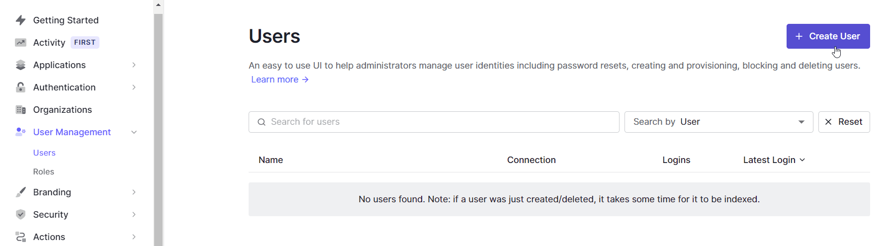The height and width of the screenshot is (246, 891).
Task: Open the Activity page
Action: (x=49, y=43)
